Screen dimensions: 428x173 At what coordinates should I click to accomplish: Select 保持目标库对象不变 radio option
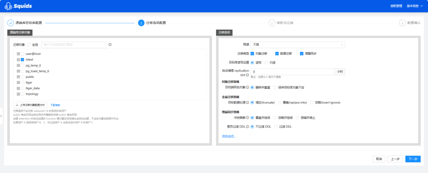[275, 88]
